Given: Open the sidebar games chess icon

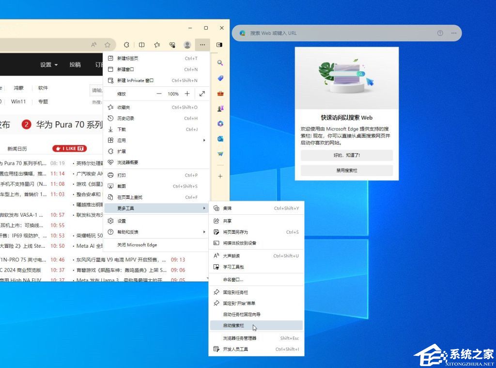Looking at the screenshot, I should click(220, 109).
